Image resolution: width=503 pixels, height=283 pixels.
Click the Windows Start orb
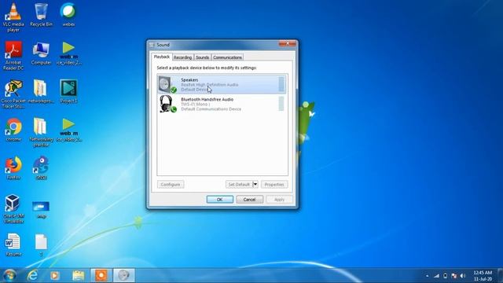pyautogui.click(x=9, y=275)
